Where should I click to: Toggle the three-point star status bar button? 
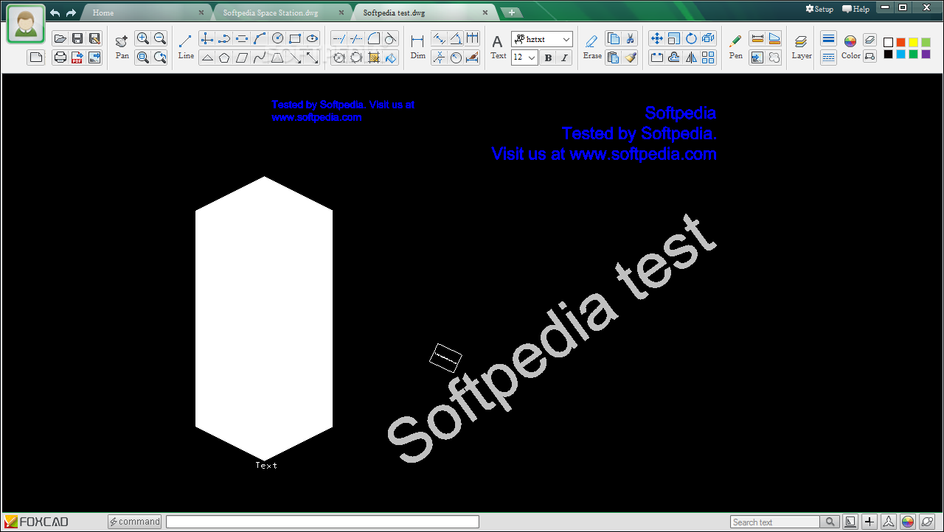(889, 522)
